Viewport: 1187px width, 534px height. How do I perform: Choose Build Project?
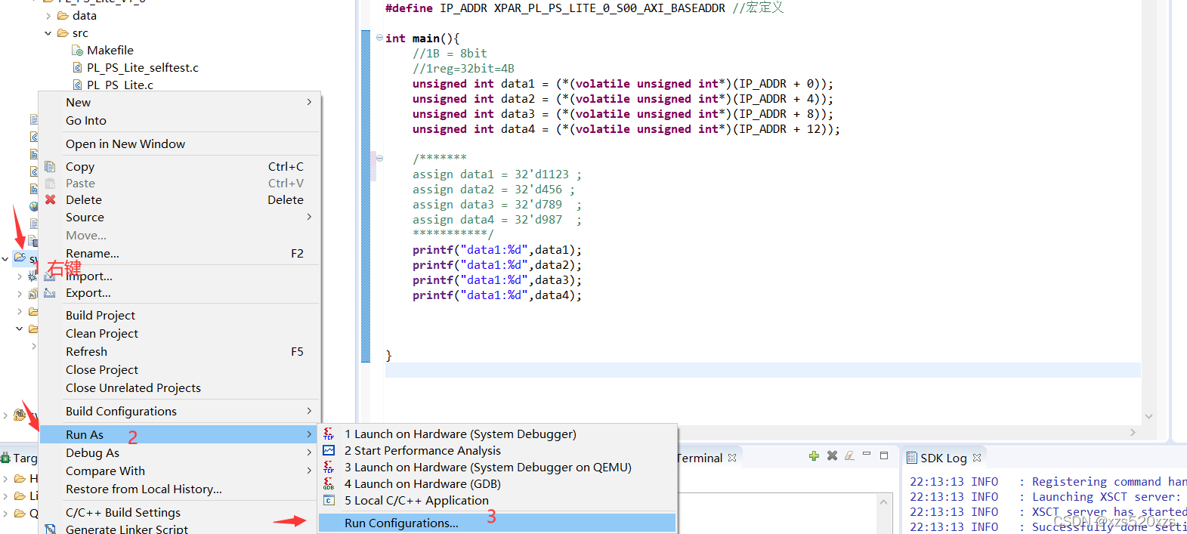[x=180, y=316]
